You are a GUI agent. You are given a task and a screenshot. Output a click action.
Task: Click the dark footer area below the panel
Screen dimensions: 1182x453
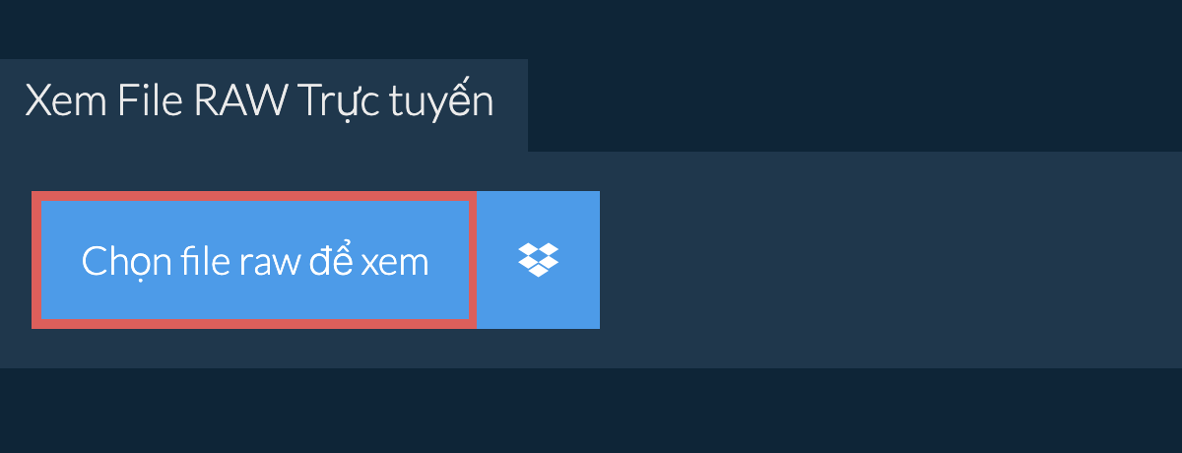tap(591, 411)
